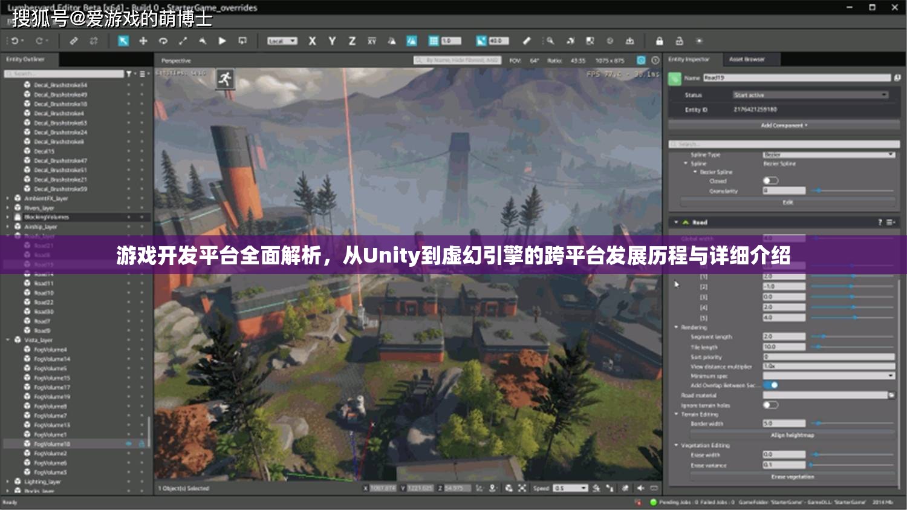Open the search magnifier tool in toolbar
Screen dimensions: 907x510
(551, 41)
